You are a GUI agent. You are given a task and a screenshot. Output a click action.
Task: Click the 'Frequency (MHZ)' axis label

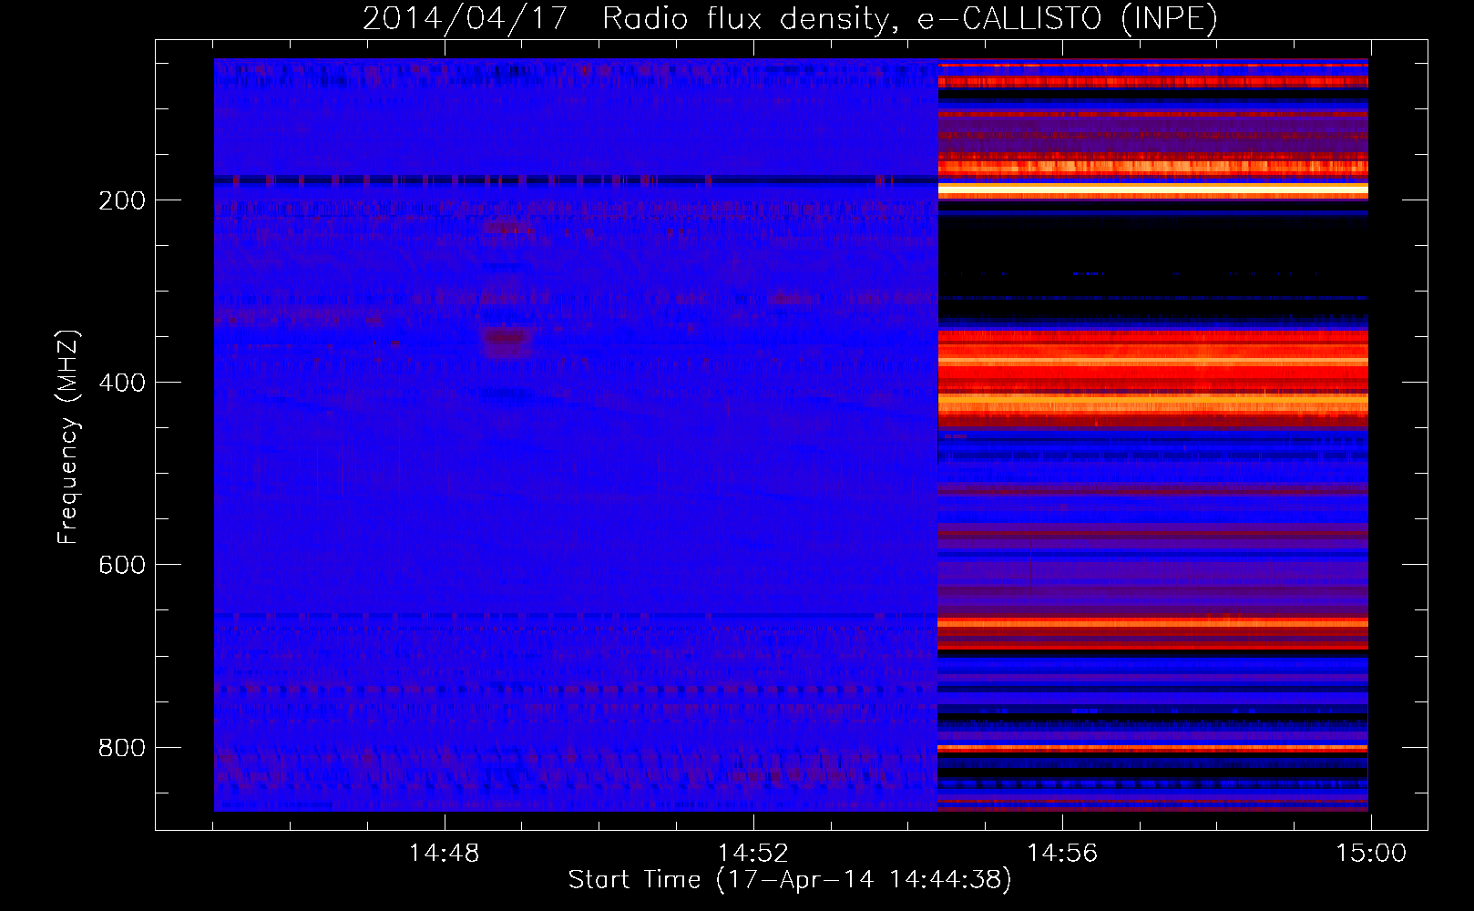pyautogui.click(x=68, y=437)
